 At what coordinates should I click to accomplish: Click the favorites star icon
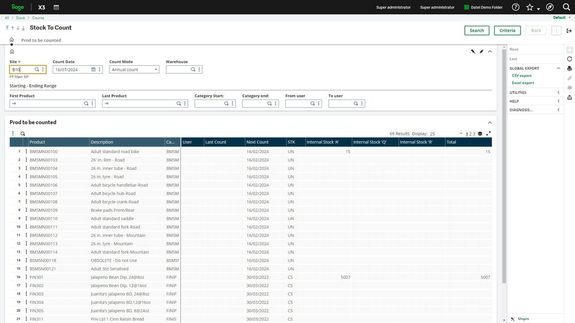[529, 7]
